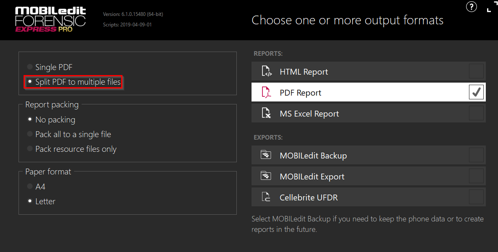498x252 pixels.
Task: Click the version number text
Action: (133, 14)
